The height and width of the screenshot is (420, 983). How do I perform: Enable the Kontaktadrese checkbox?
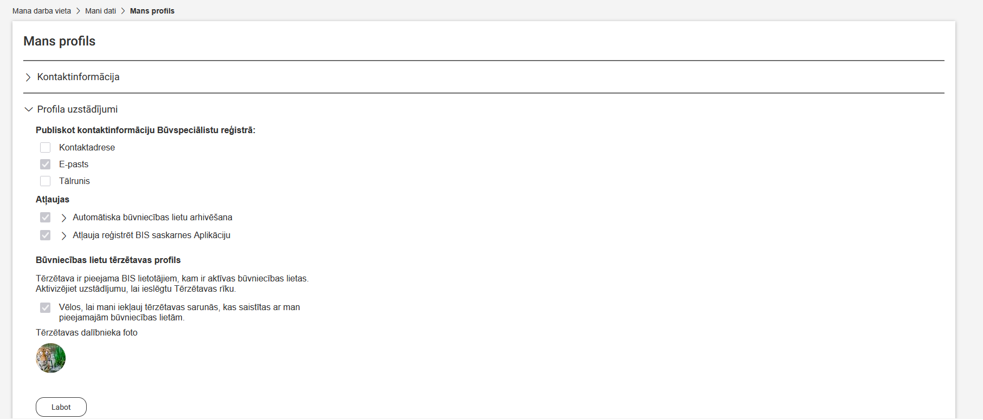tap(46, 148)
